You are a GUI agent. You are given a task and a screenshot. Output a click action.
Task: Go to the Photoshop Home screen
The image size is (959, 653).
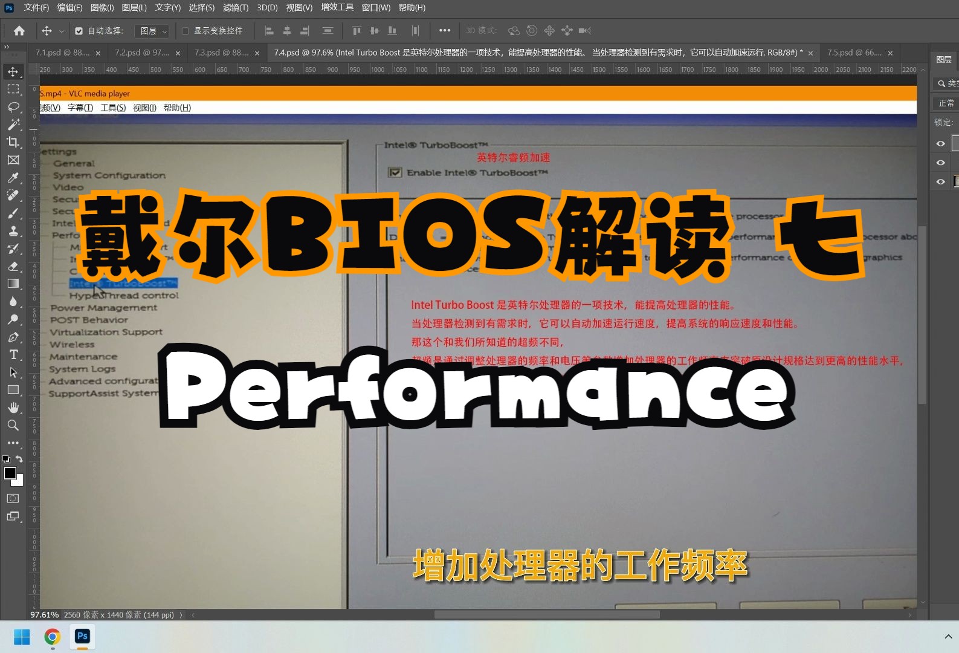(19, 30)
